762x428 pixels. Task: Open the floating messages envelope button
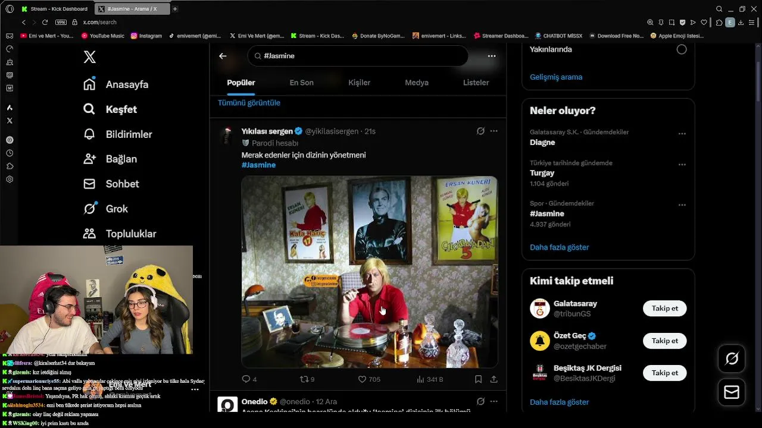732,392
